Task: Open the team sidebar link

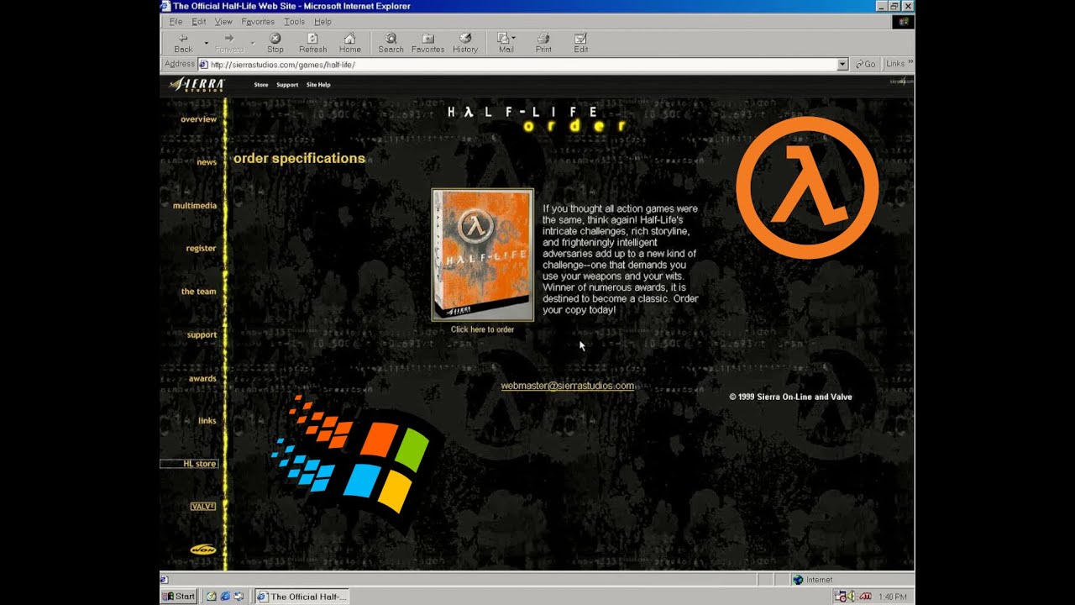Action: click(199, 292)
